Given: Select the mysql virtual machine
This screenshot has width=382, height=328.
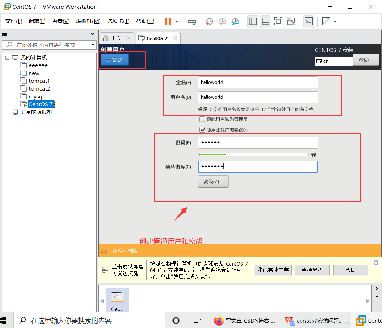Looking at the screenshot, I should point(36,97).
